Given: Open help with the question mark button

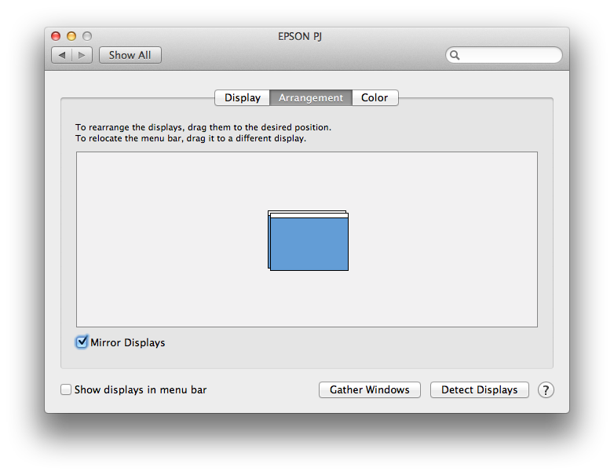Looking at the screenshot, I should 546,390.
